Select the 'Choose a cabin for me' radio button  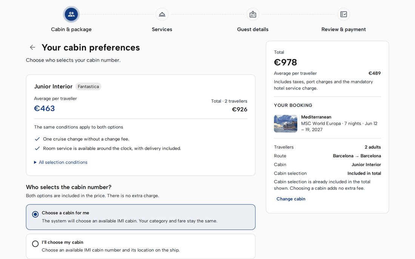pyautogui.click(x=35, y=214)
